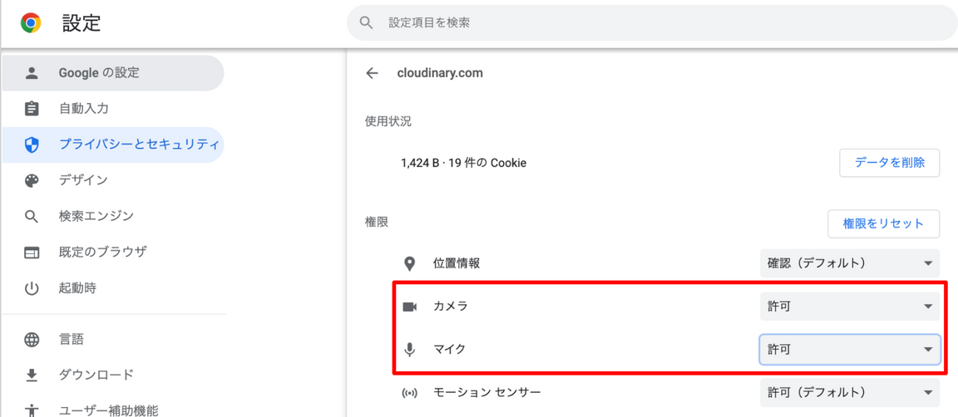958x417 pixels.
Task: Focus the 設定項目を検索 search field
Action: click(652, 23)
